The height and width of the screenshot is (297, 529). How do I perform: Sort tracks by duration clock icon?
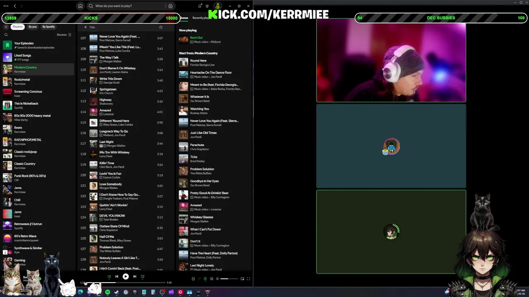161,27
